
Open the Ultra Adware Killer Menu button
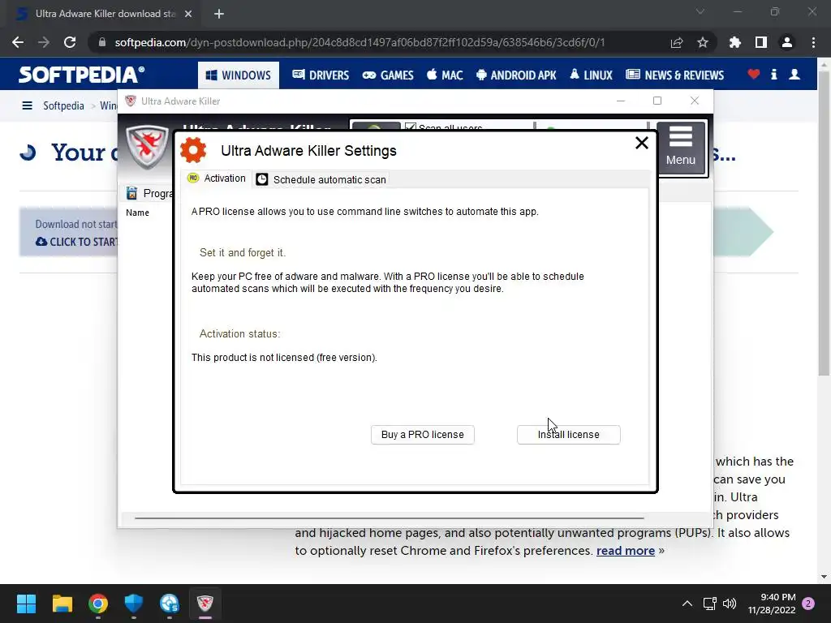[681, 147]
